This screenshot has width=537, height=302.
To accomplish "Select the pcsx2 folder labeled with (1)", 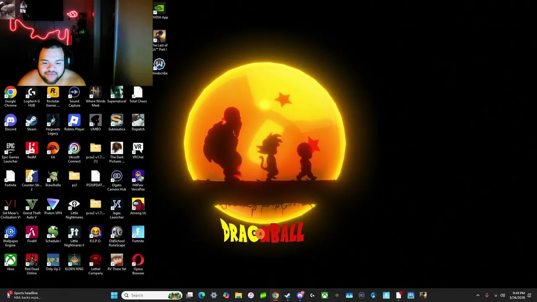I will 95,153.
